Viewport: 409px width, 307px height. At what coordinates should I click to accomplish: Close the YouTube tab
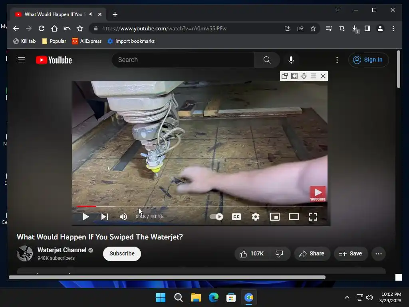coord(99,14)
